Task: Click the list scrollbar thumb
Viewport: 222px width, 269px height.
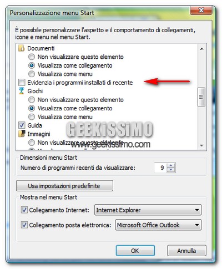Action: 201,97
